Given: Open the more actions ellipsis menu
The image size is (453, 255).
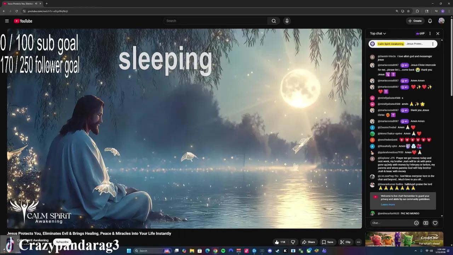Looking at the screenshot, I should tap(358, 242).
